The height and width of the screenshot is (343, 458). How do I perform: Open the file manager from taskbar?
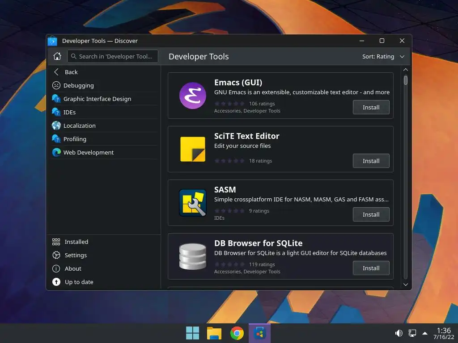pyautogui.click(x=214, y=333)
